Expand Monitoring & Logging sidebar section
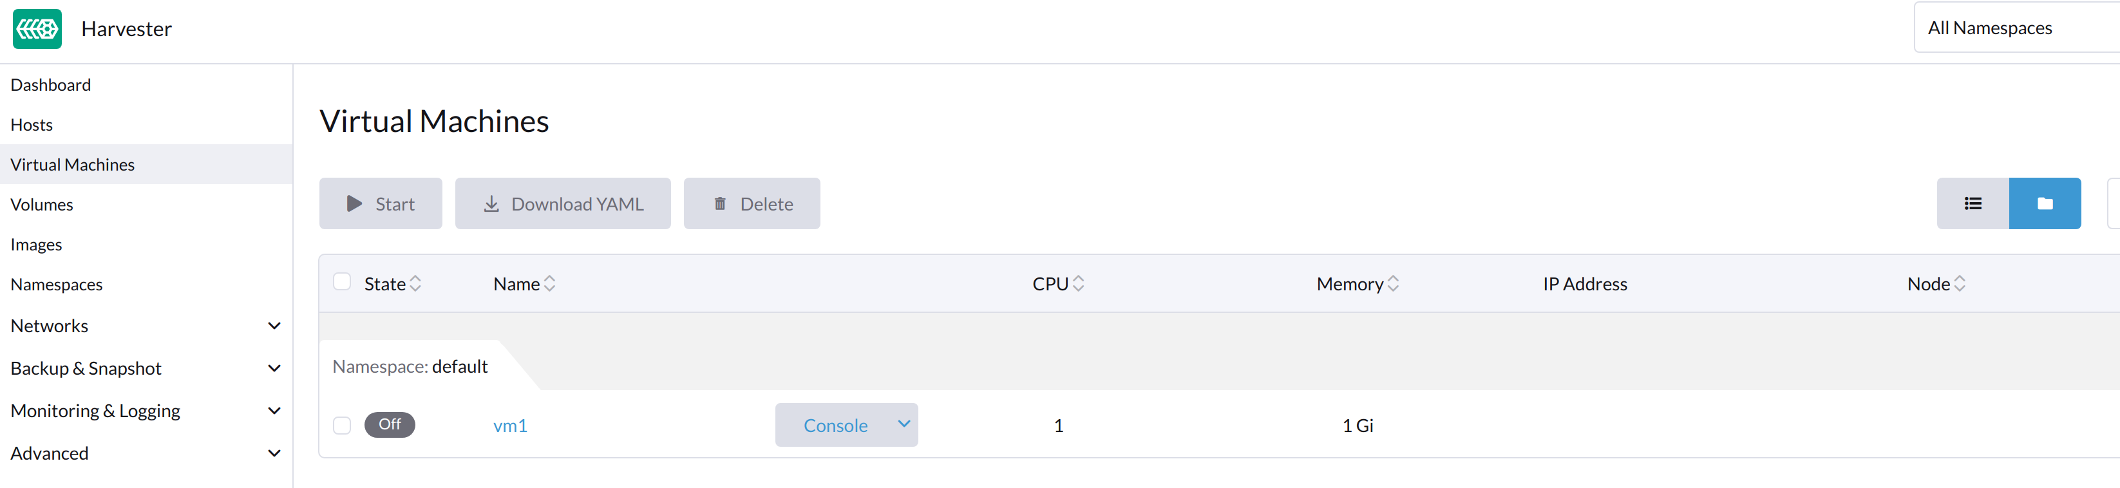 pyautogui.click(x=274, y=411)
